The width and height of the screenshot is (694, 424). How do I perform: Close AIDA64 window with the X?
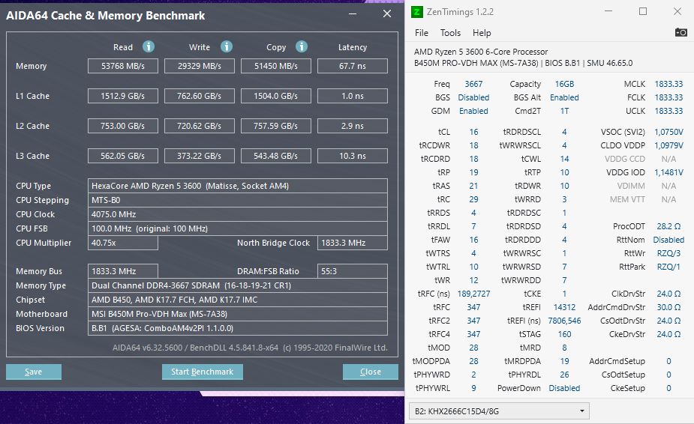coord(387,13)
